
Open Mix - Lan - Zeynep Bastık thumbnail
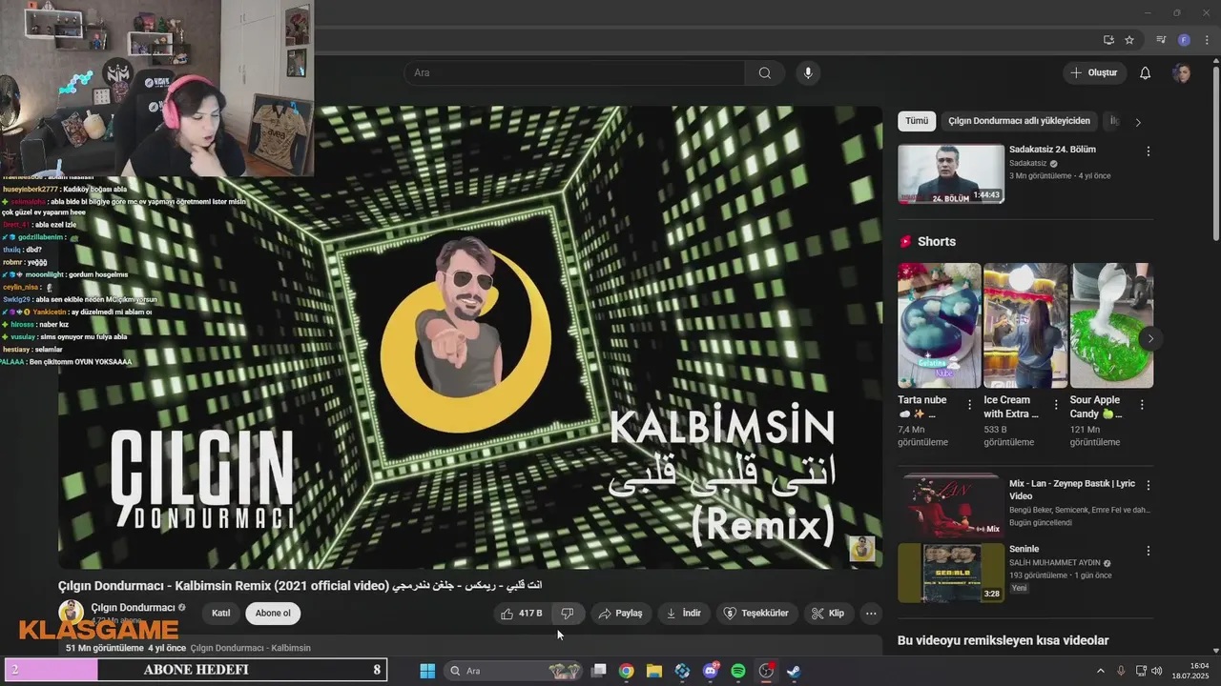[951, 506]
